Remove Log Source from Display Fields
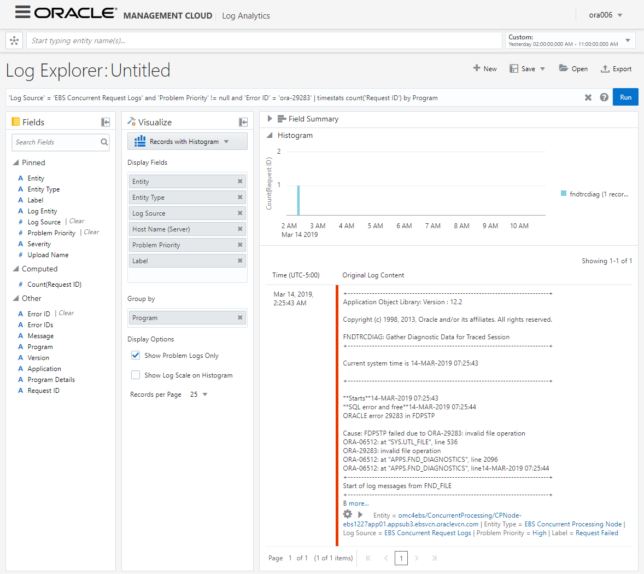This screenshot has width=644, height=574. pyautogui.click(x=240, y=213)
